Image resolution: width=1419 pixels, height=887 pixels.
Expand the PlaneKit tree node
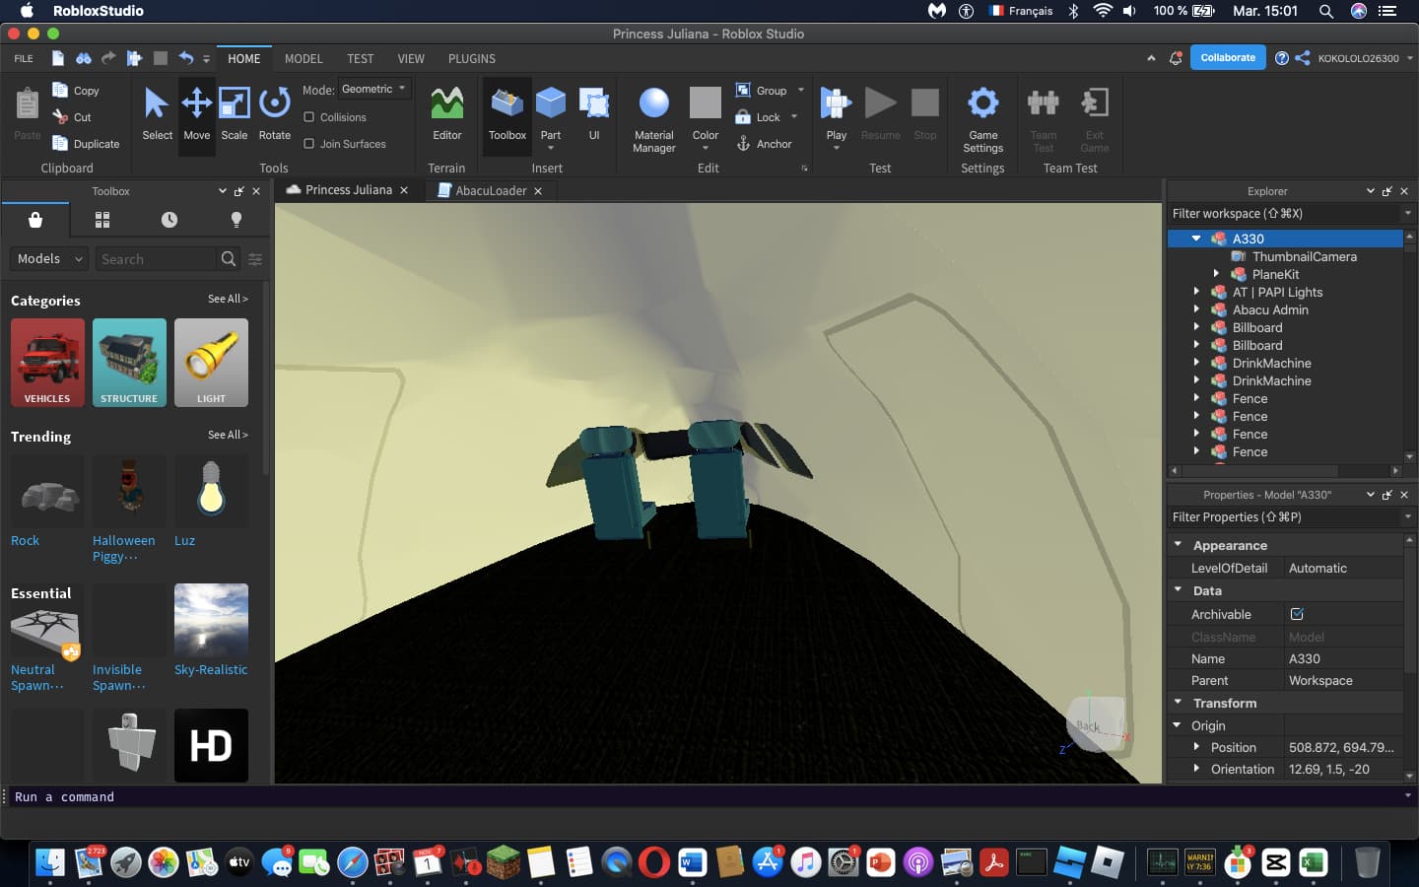coord(1216,274)
